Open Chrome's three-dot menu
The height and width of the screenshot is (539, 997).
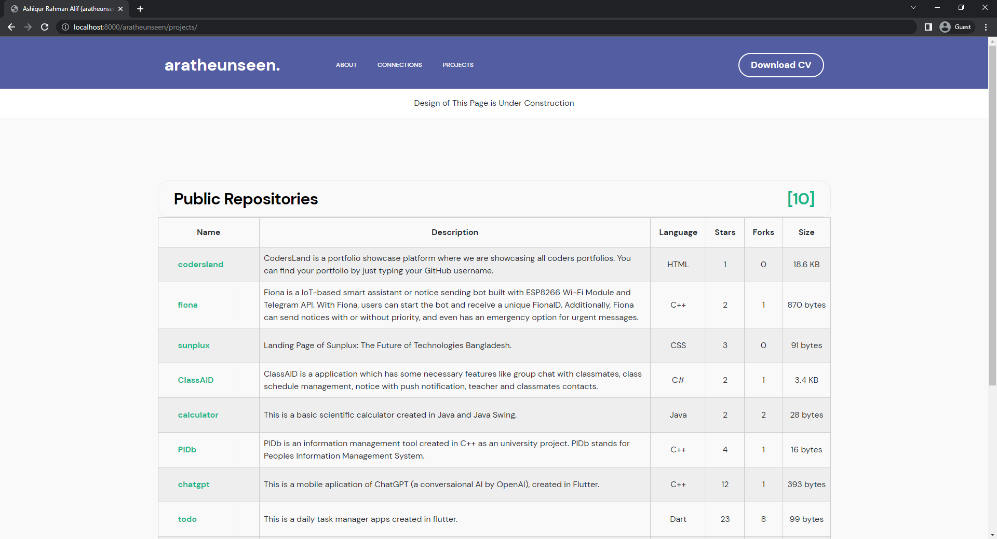(986, 27)
